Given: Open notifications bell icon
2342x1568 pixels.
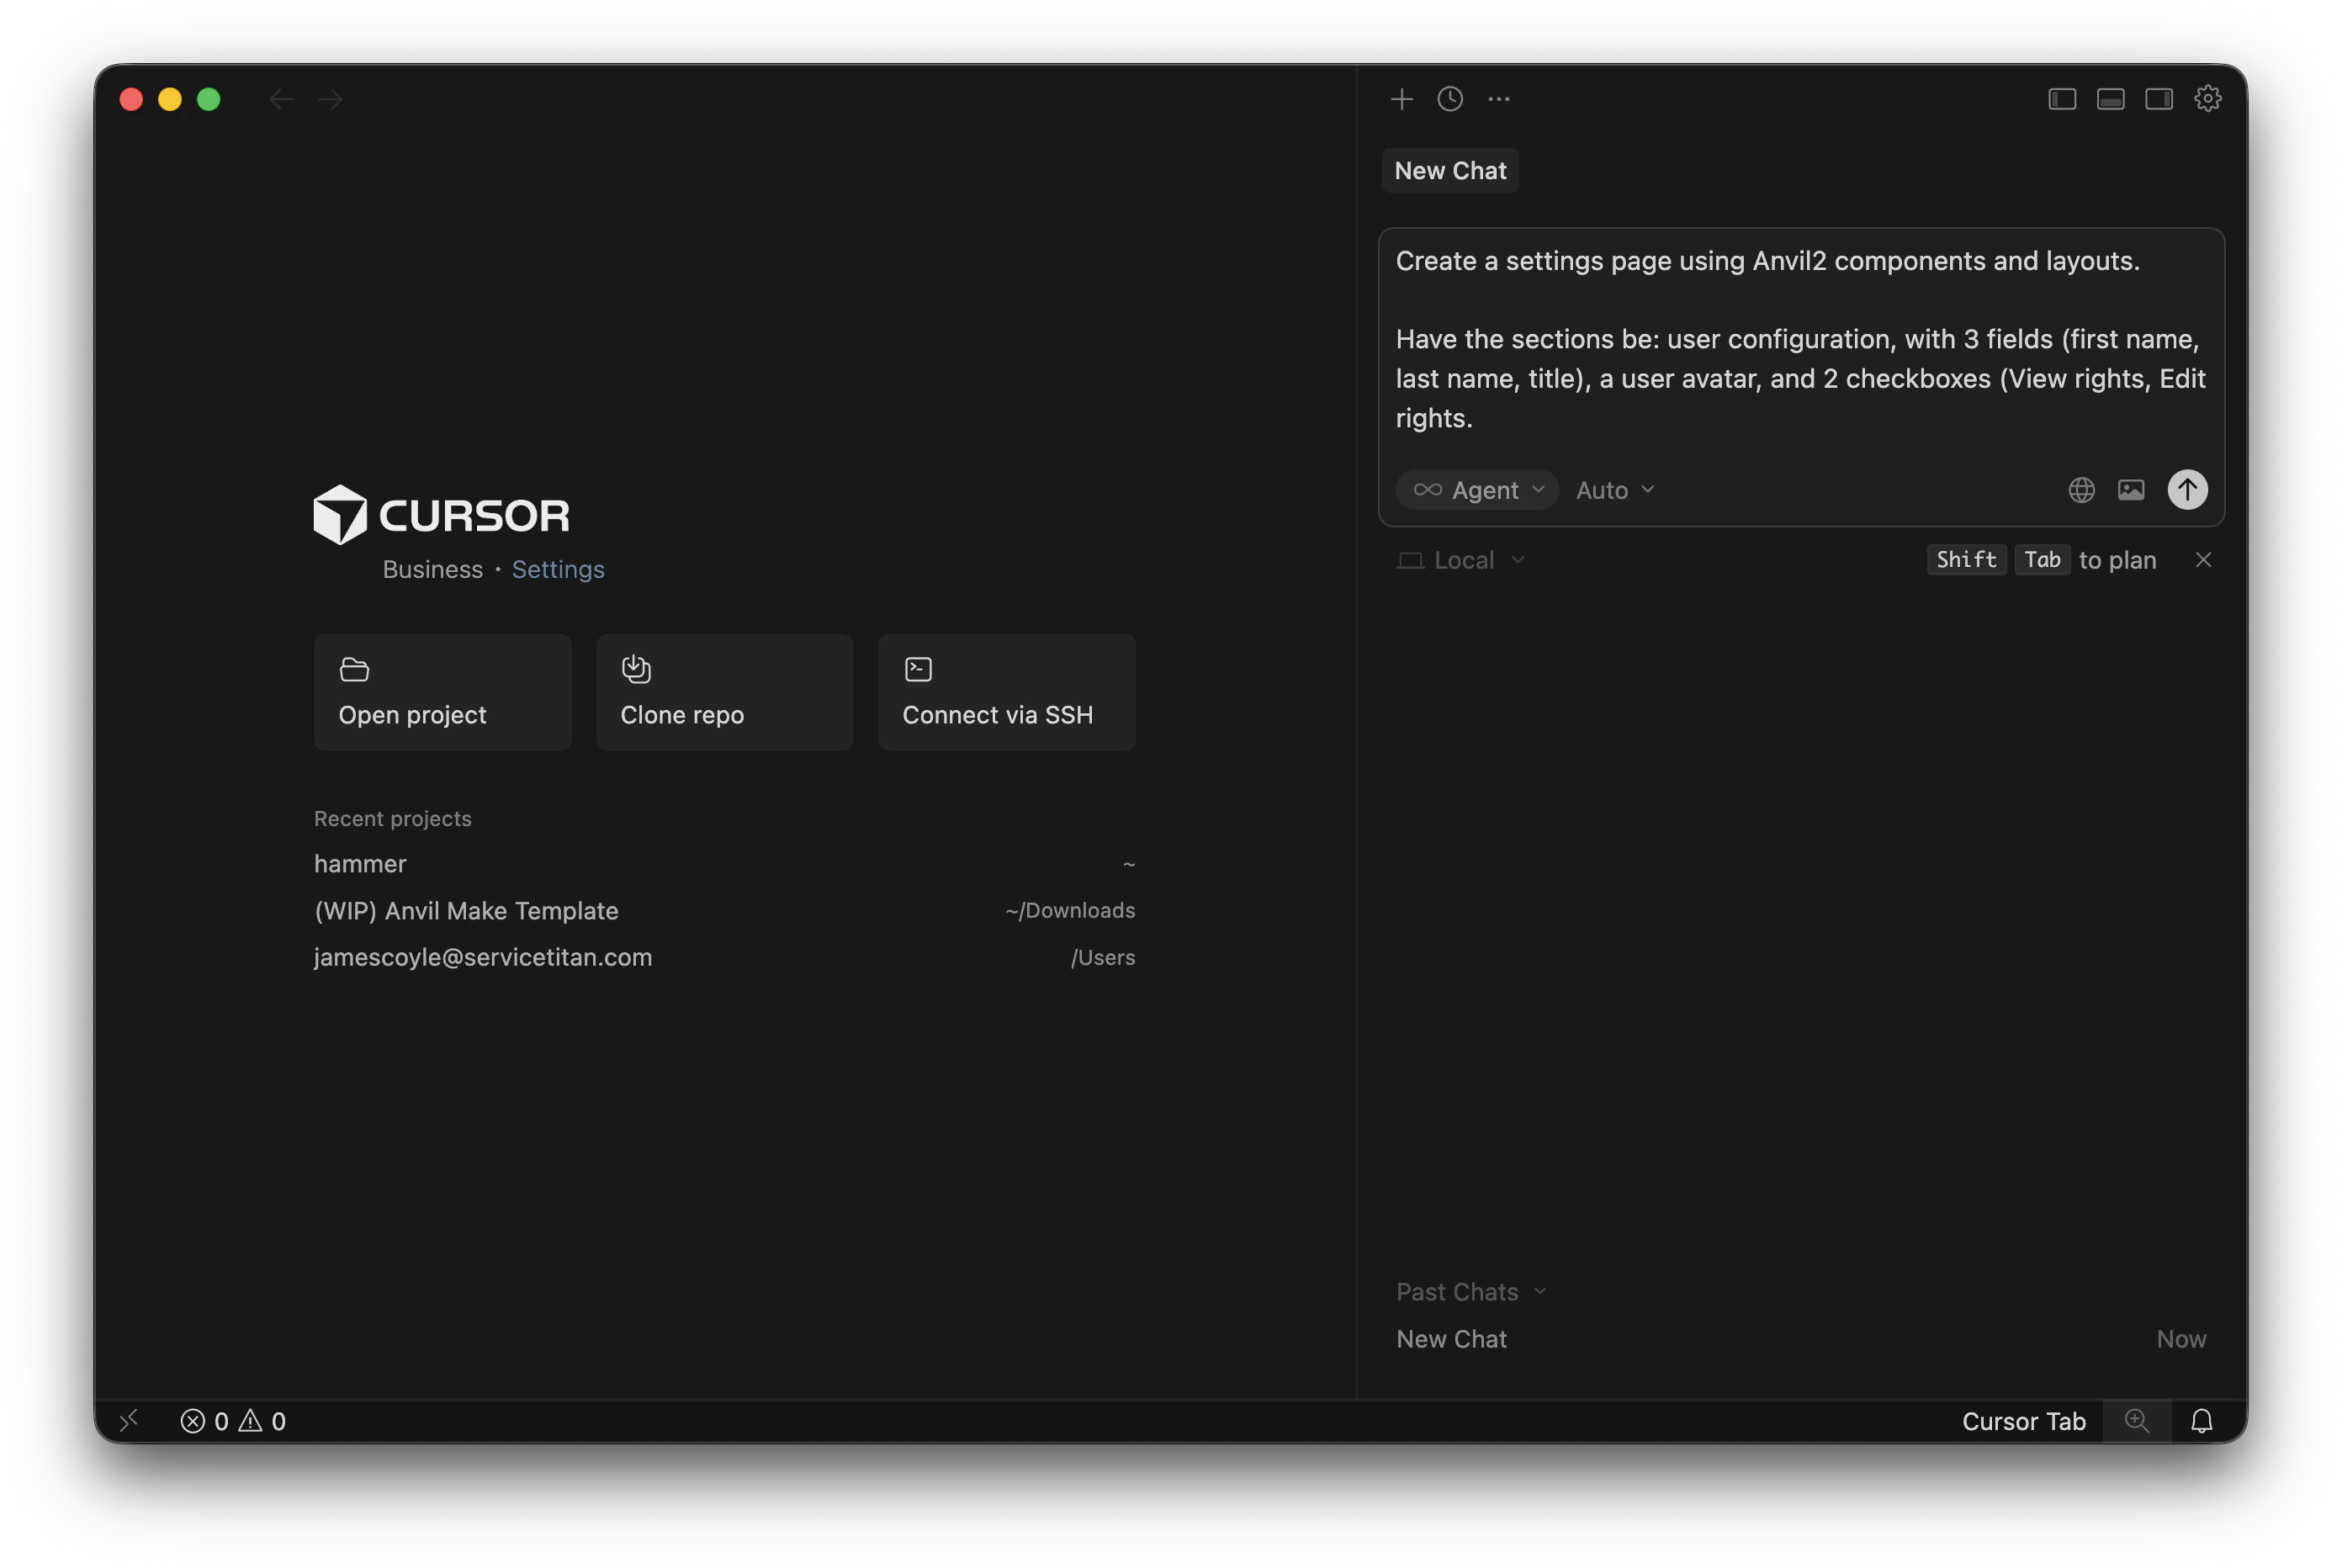Looking at the screenshot, I should coord(2202,1421).
